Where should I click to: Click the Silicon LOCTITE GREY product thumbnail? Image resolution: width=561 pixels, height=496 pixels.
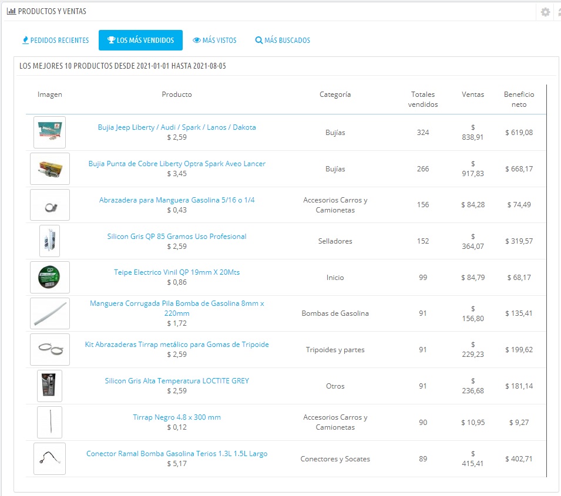50,386
